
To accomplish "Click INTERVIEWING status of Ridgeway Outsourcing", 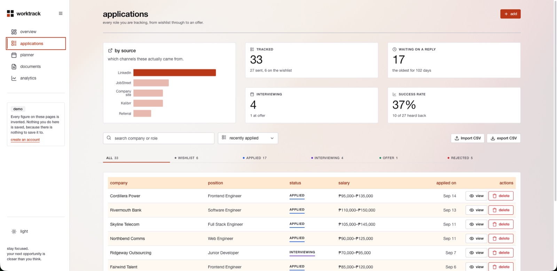I will coord(302,253).
